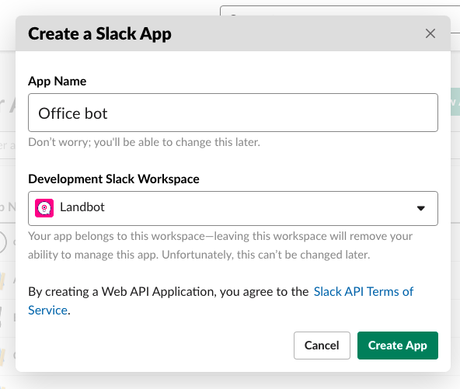
Task: Click the Development Slack Workspace label
Action: [113, 179]
